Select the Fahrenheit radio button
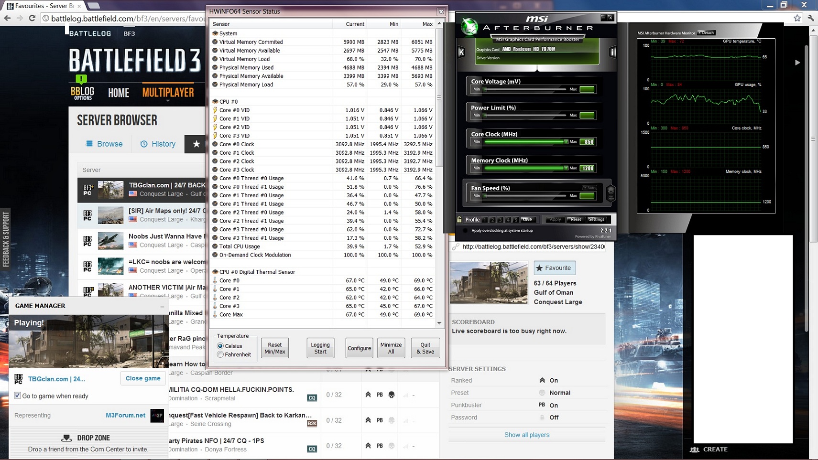Viewport: 818px width, 460px height. (x=220, y=354)
